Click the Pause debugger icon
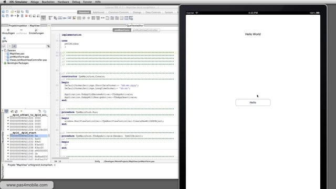The height and width of the screenshot is (189, 336). [x=22, y=16]
